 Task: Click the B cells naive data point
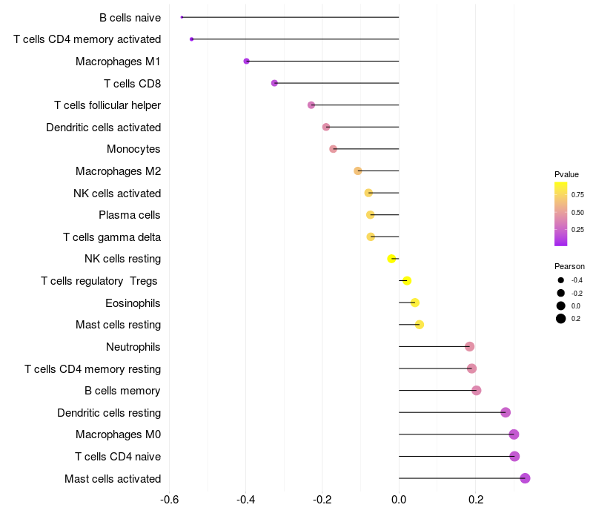click(182, 17)
